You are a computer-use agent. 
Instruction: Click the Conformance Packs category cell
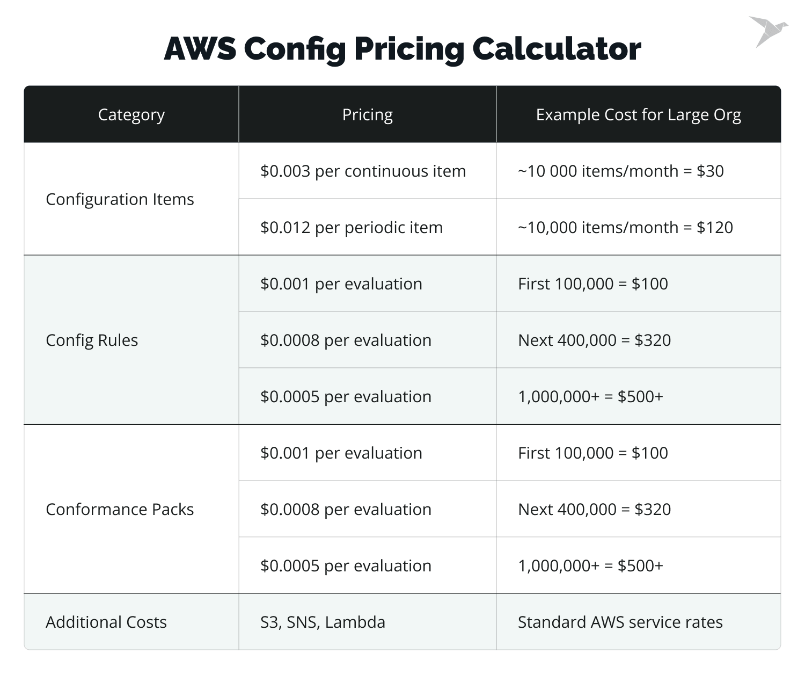pyautogui.click(x=120, y=509)
